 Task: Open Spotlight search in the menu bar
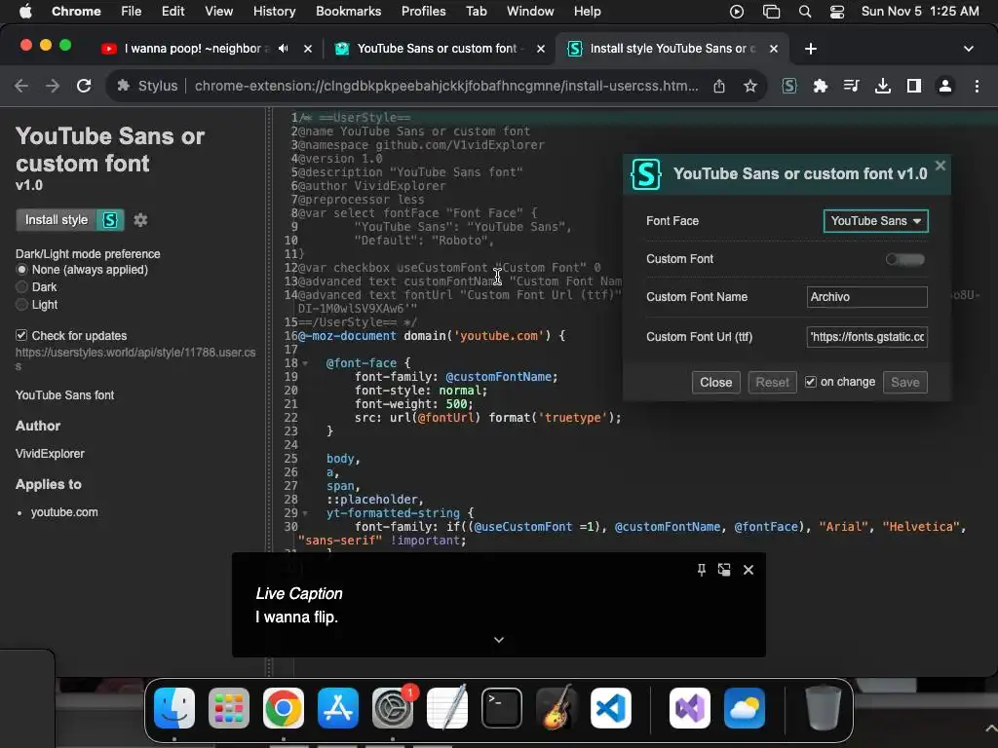click(x=804, y=12)
